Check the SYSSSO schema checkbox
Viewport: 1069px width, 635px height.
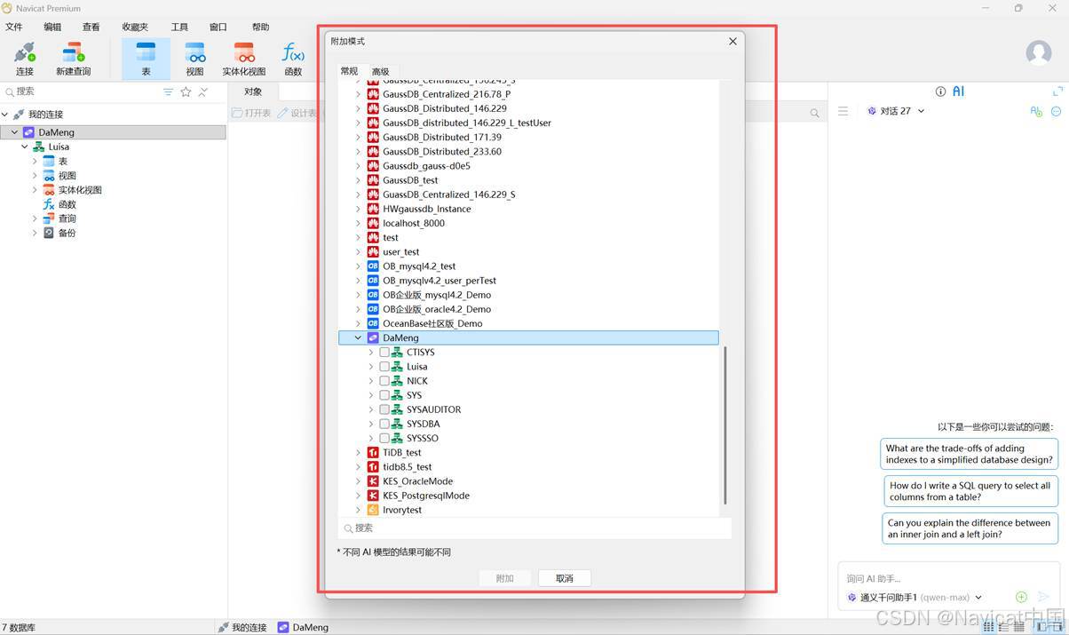click(x=384, y=438)
